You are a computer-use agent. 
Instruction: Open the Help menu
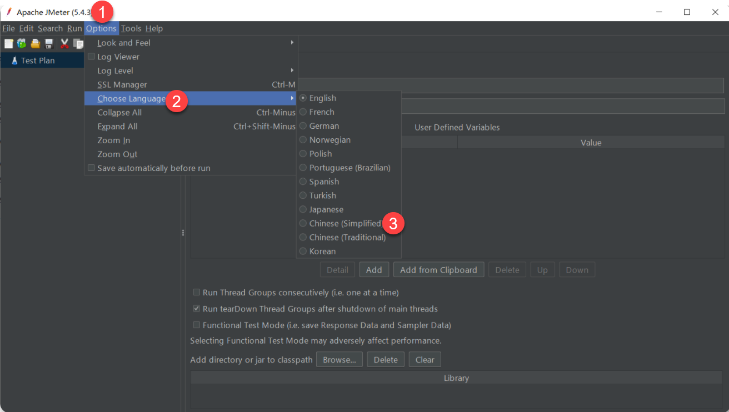tap(154, 28)
